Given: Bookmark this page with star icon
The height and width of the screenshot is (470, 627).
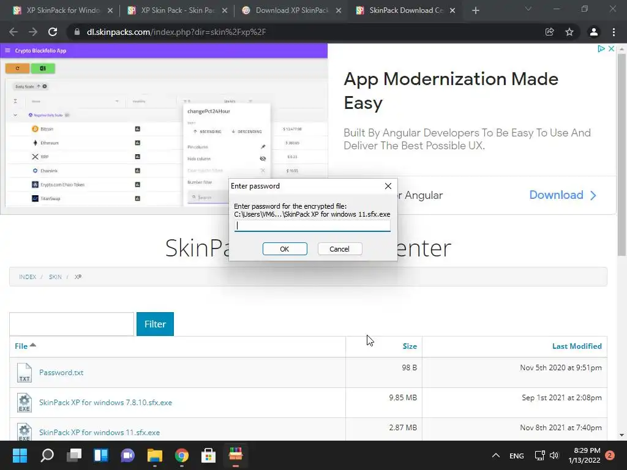Looking at the screenshot, I should 569,32.
